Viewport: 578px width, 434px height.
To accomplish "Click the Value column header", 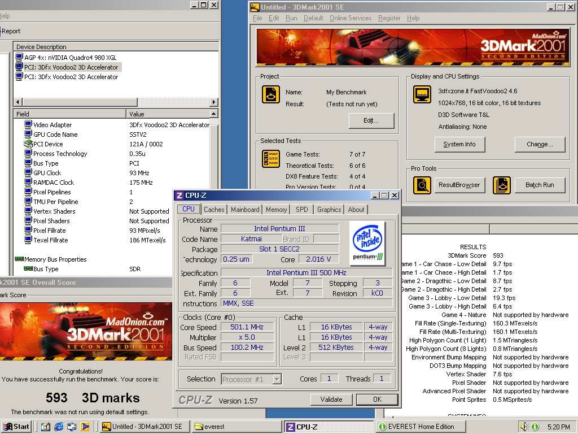I will point(168,114).
